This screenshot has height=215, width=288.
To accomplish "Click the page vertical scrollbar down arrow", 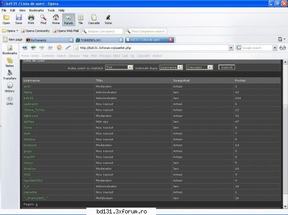I will point(285,207).
